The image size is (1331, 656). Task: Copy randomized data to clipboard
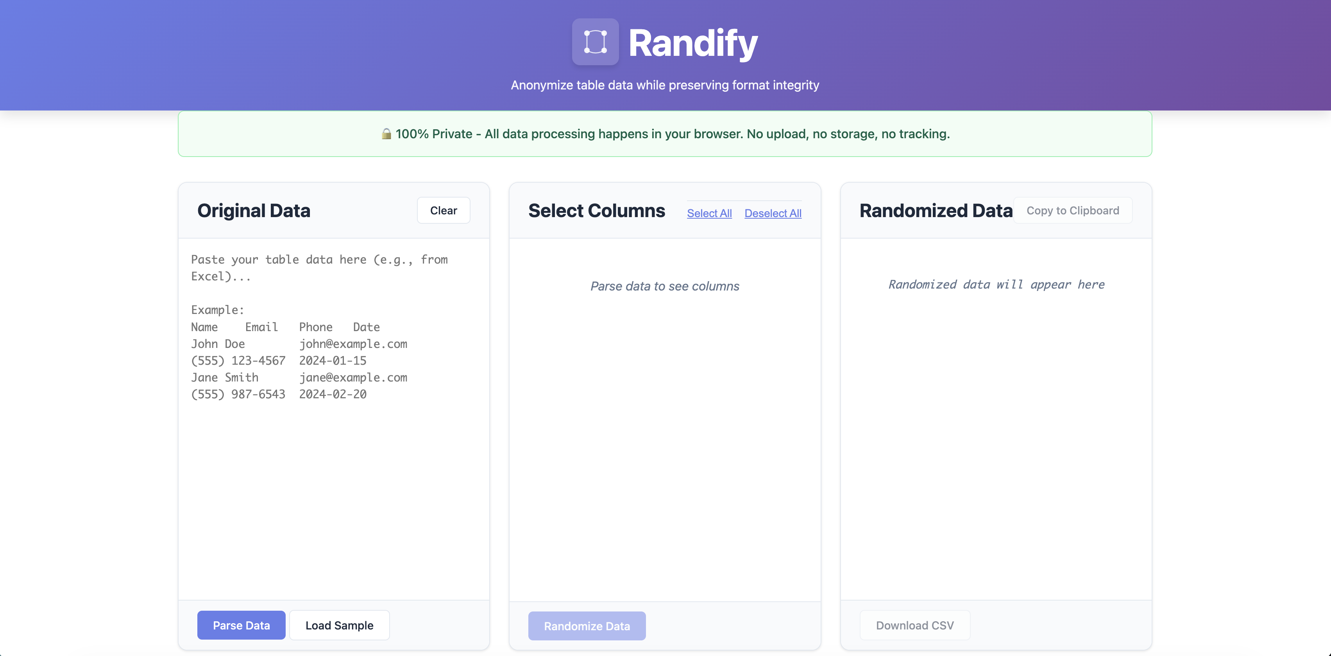coord(1073,210)
